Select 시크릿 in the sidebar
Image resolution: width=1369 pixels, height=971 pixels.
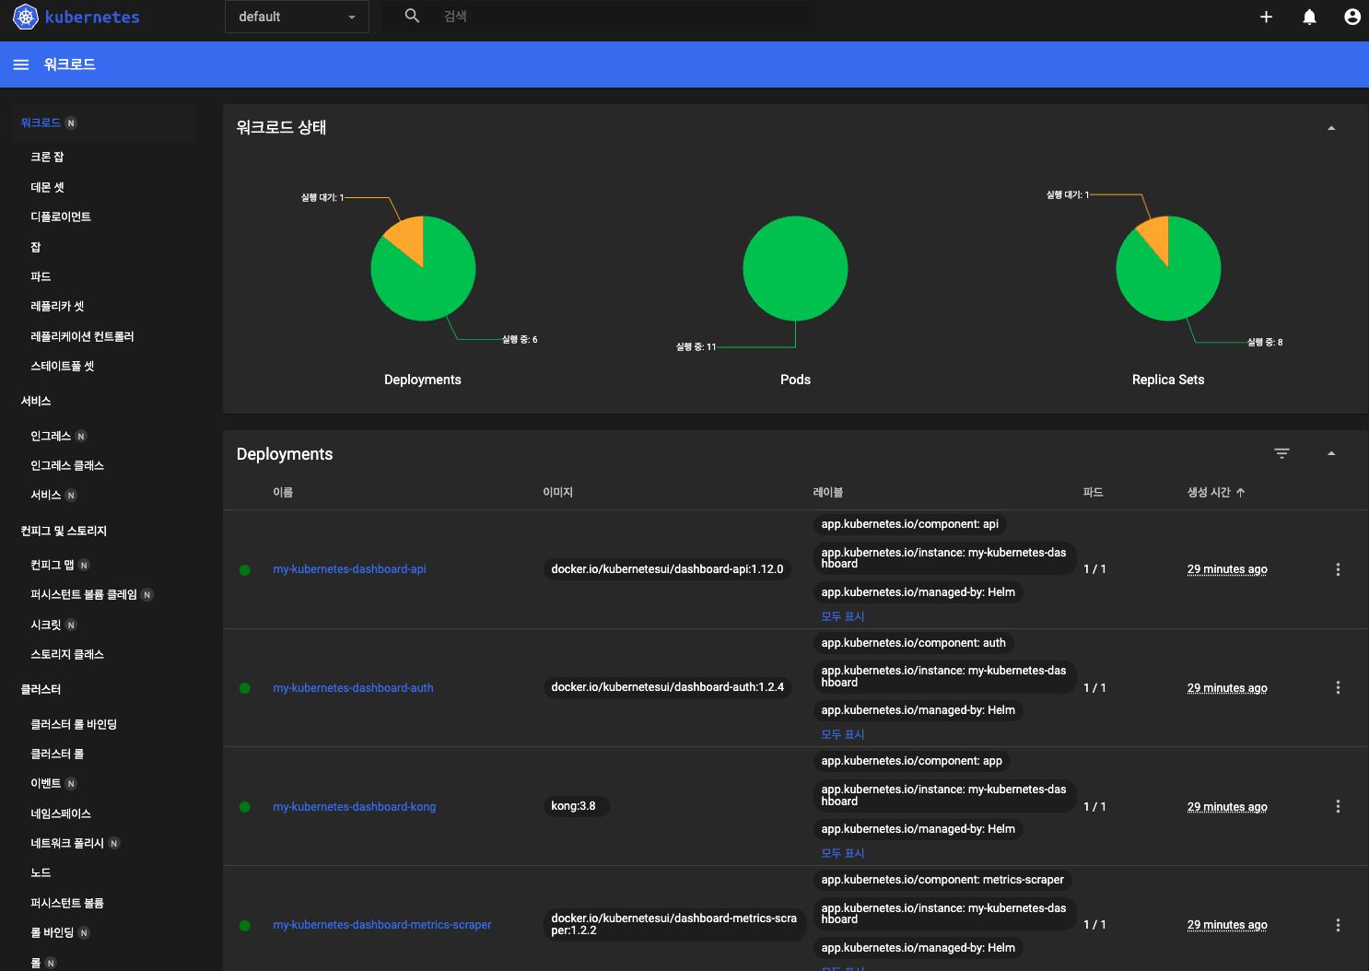click(46, 625)
